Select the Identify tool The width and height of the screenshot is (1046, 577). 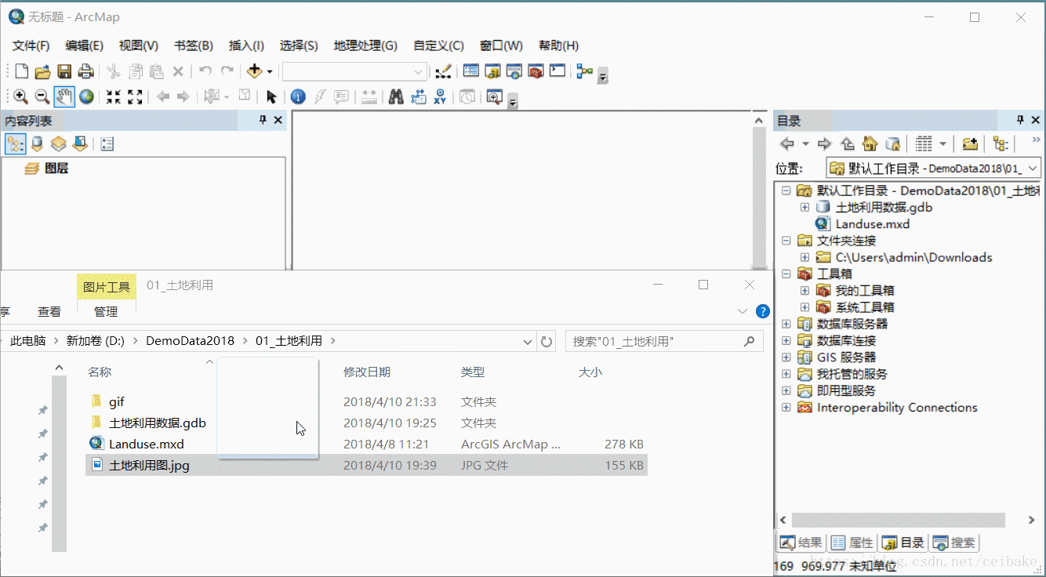pos(298,96)
